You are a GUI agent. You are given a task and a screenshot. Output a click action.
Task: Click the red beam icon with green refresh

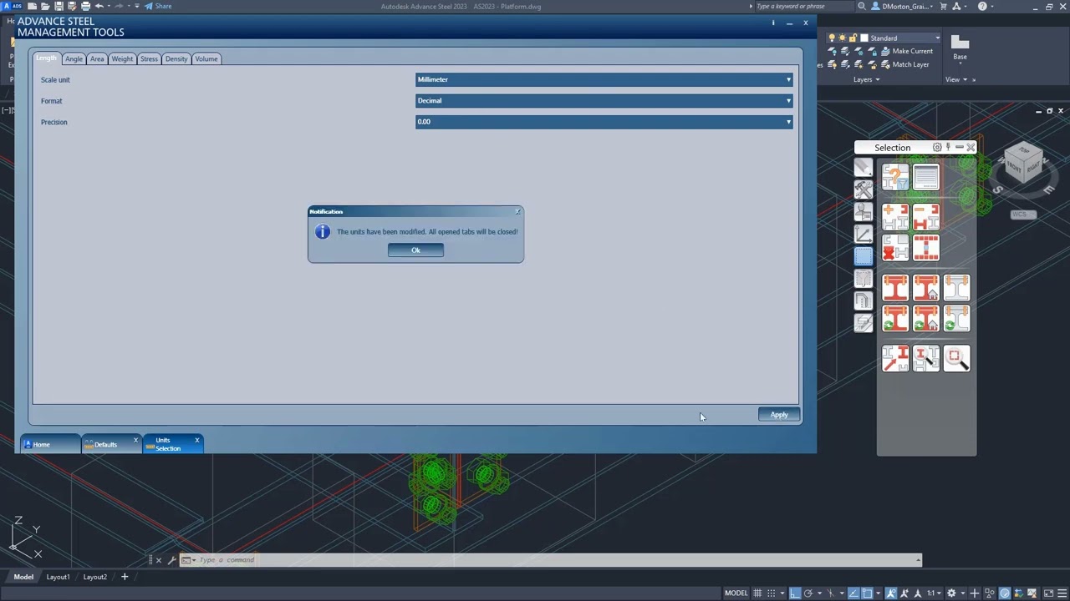click(x=895, y=319)
